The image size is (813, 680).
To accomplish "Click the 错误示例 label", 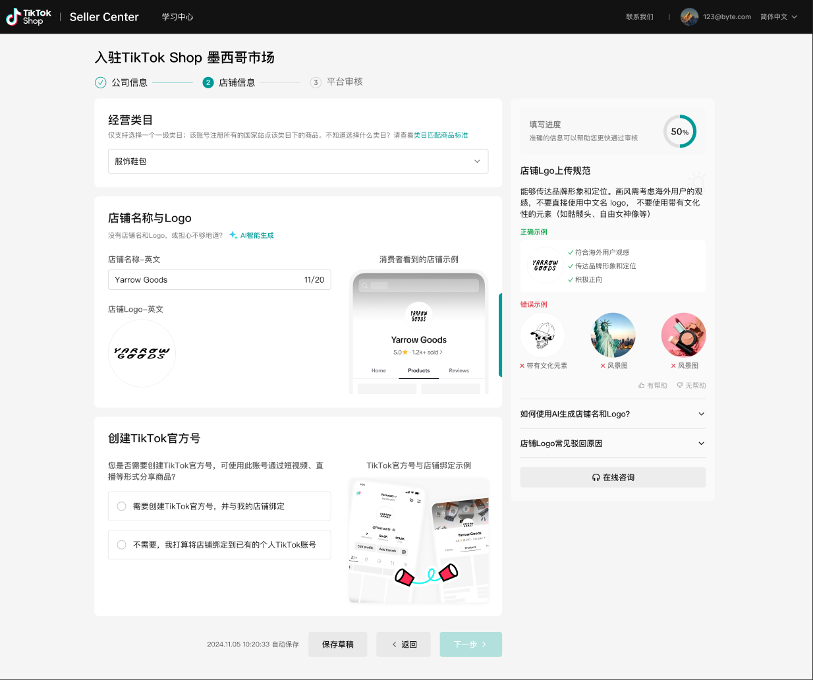I will tap(534, 304).
